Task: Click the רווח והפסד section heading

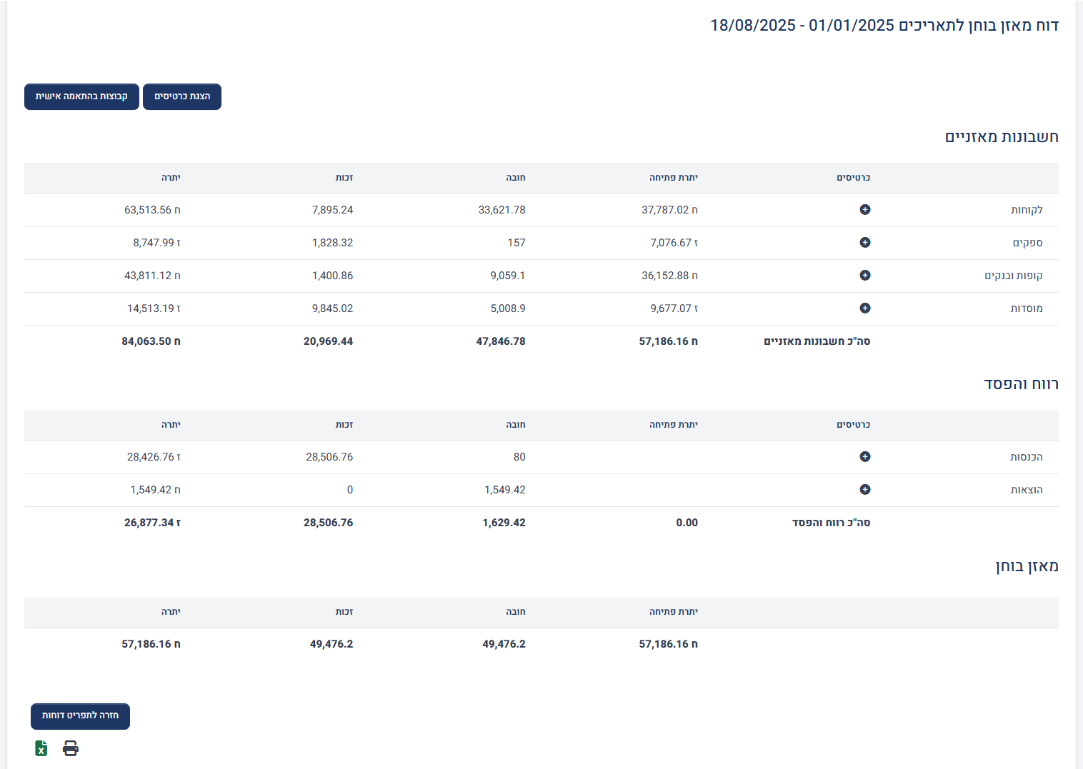Action: point(1021,384)
